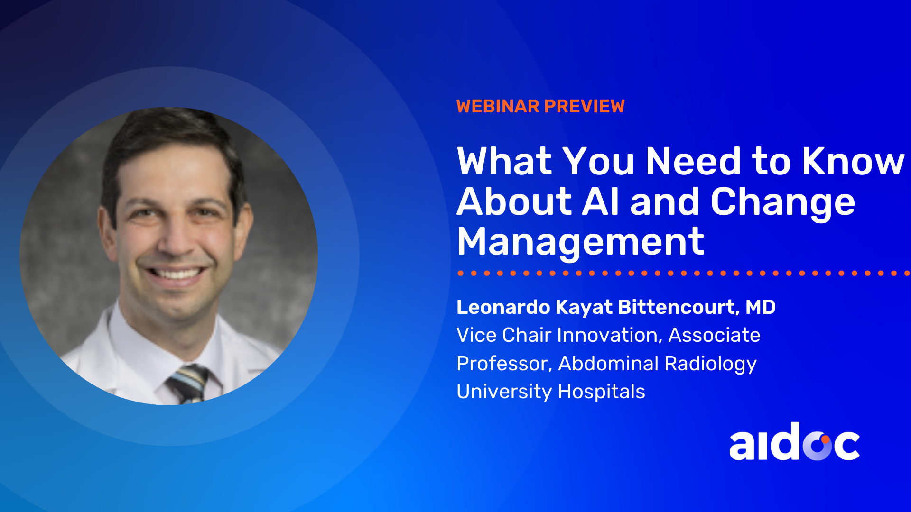
Task: Click 'Professor, Abdominal Radiology' line
Action: click(606, 364)
